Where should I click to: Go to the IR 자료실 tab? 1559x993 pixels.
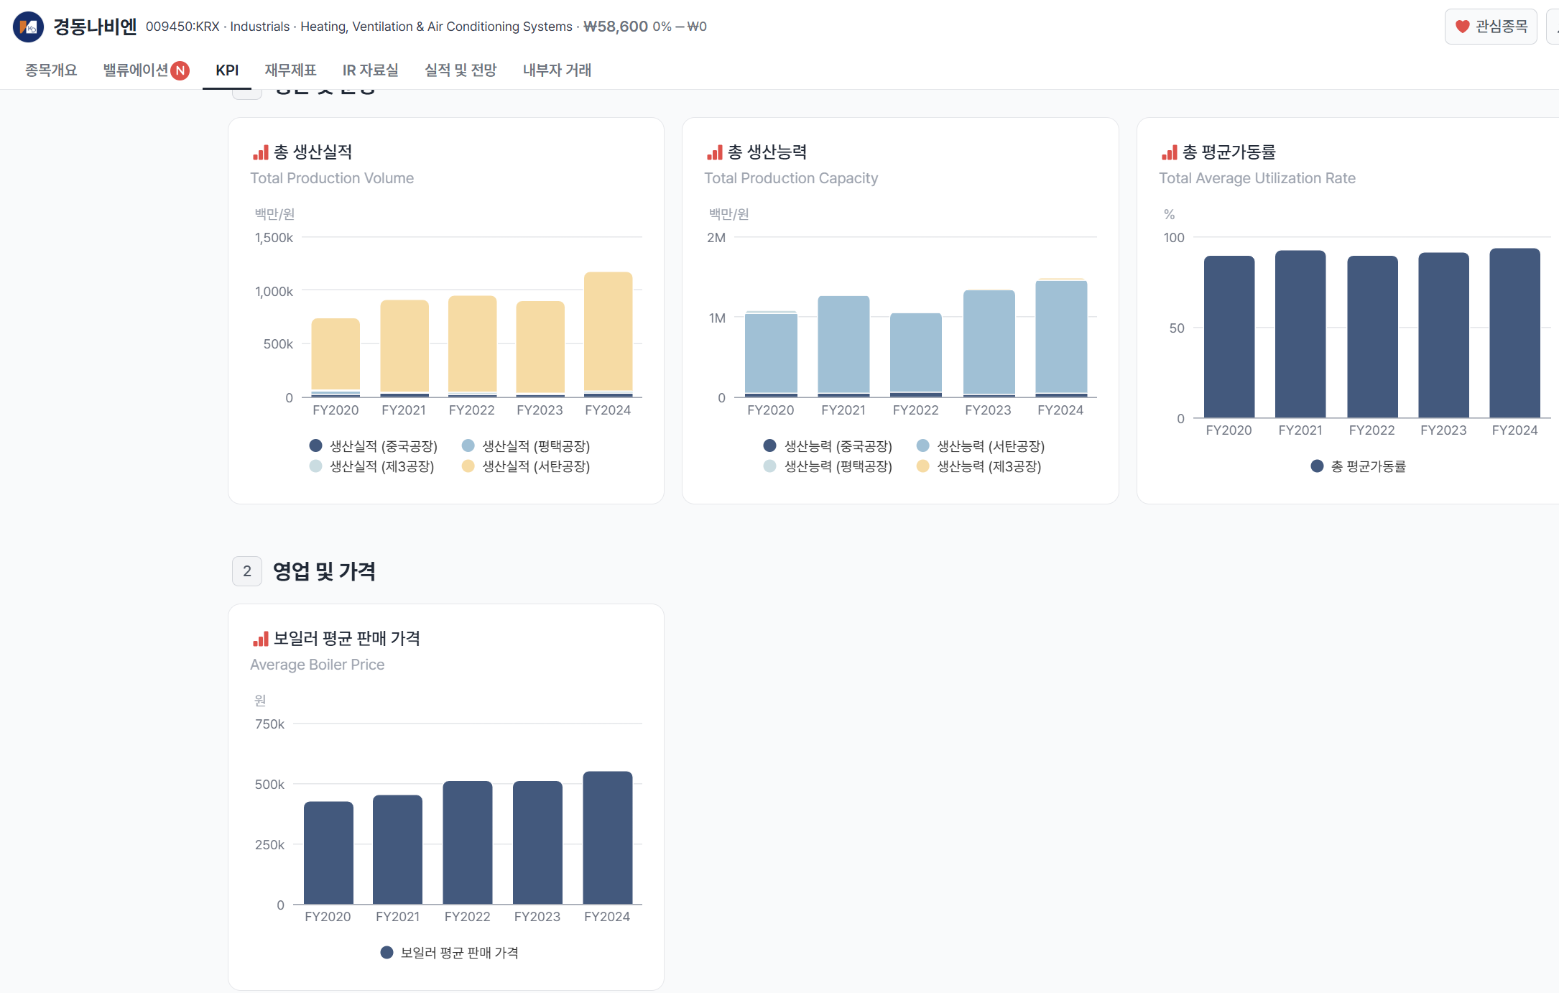point(370,70)
